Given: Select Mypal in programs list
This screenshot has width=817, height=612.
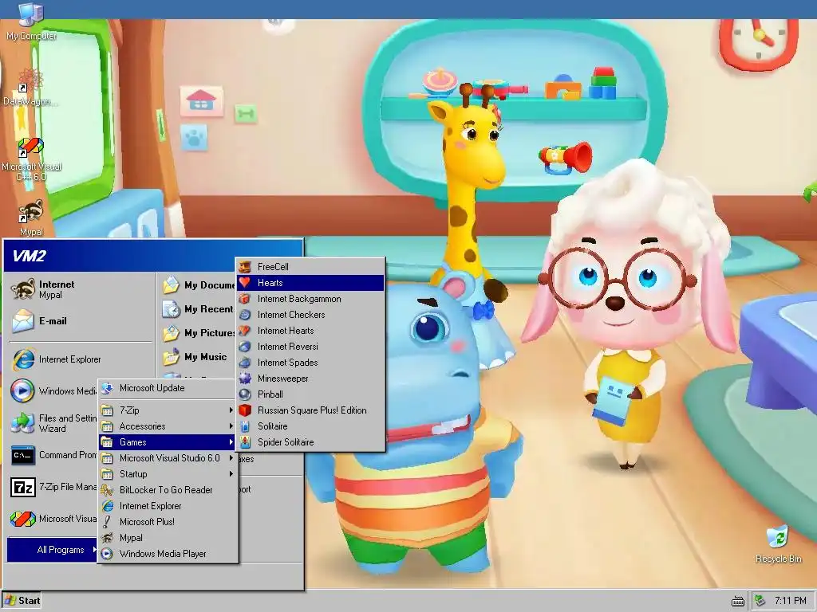Looking at the screenshot, I should click(168, 538).
